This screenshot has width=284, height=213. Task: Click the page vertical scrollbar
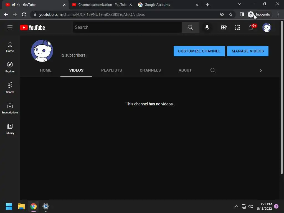pyautogui.click(x=282, y=98)
